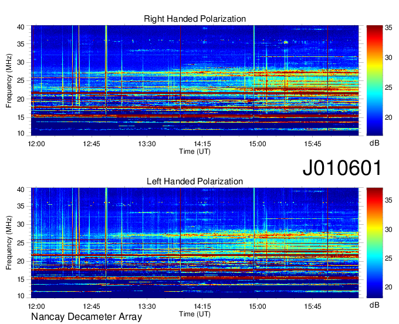Click the 30 MHz frequency tick, Left Handed plot
The image size is (399, 324).
(21, 224)
